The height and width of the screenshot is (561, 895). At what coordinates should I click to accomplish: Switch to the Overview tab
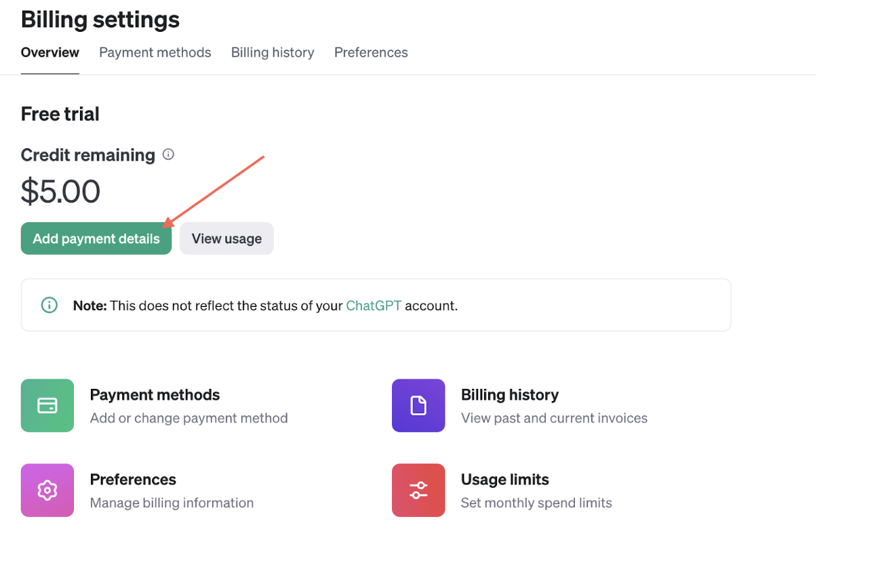click(x=50, y=52)
